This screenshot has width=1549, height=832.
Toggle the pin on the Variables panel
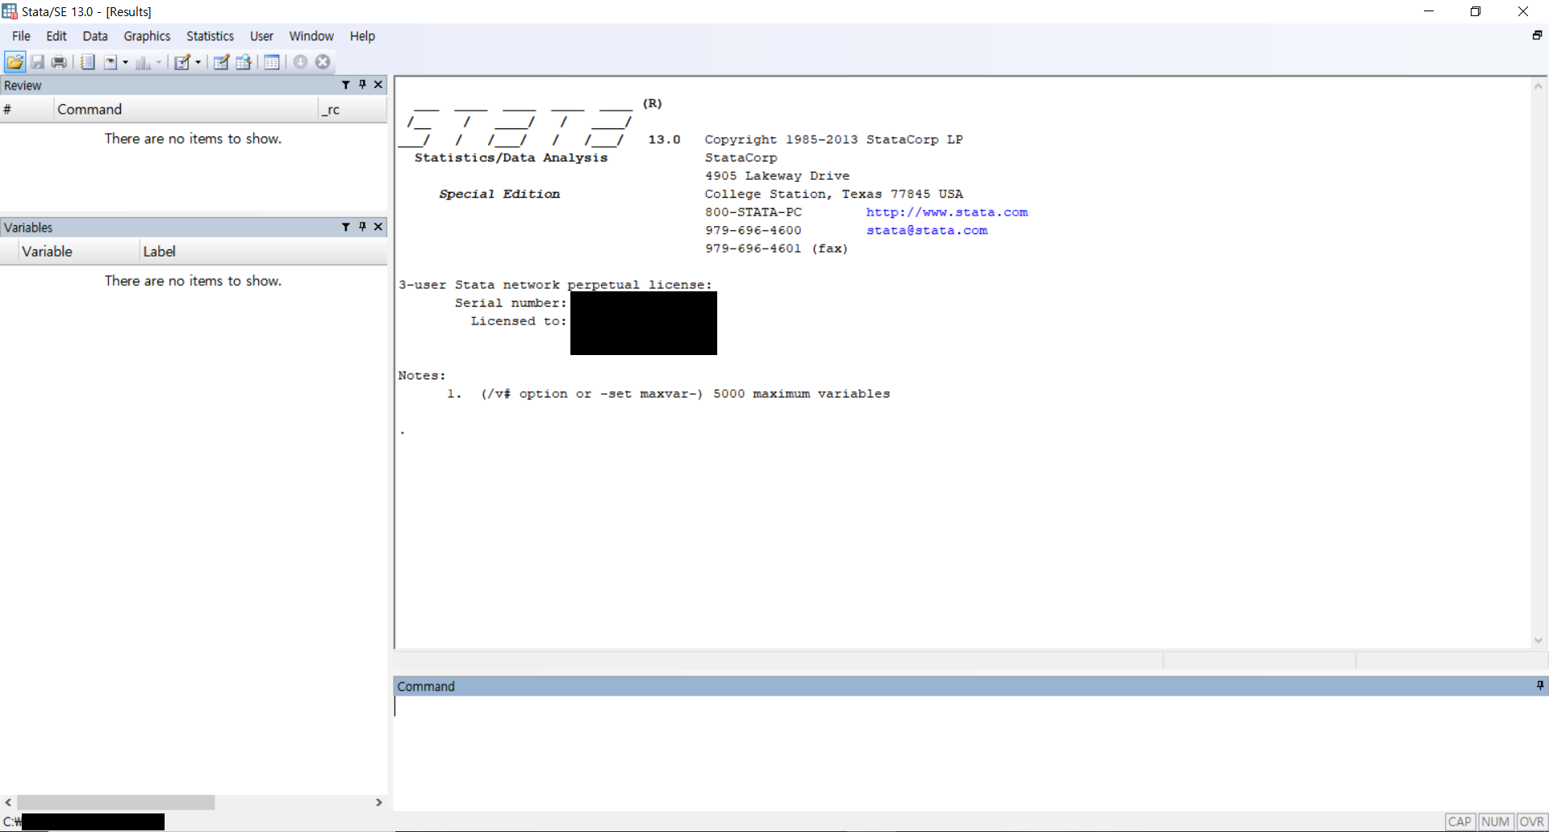pyautogui.click(x=362, y=227)
